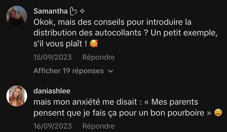The width and height of the screenshot is (227, 132).
Task: Expand replies using the chevron arrow
Action: 110,71
